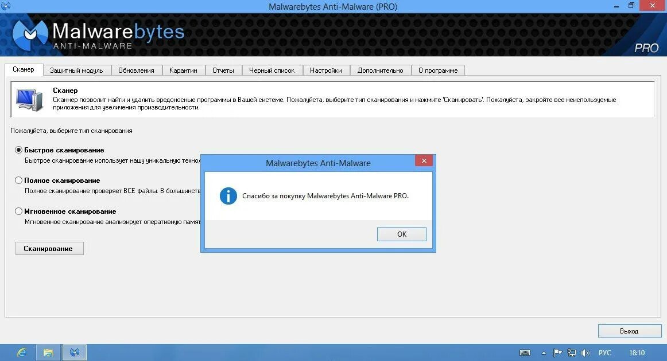This screenshot has height=361, width=667.
Task: Open File Explorer from taskbar
Action: pyautogui.click(x=48, y=352)
